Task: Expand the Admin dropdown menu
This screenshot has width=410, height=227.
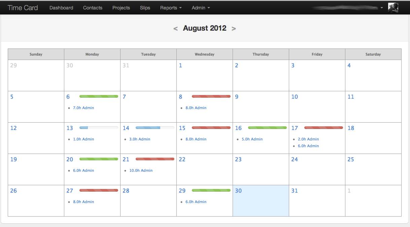Action: (201, 8)
